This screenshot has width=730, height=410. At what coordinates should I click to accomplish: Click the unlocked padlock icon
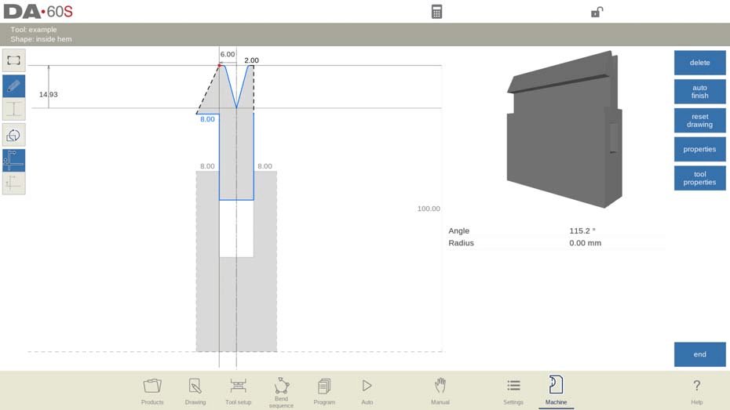[597, 12]
